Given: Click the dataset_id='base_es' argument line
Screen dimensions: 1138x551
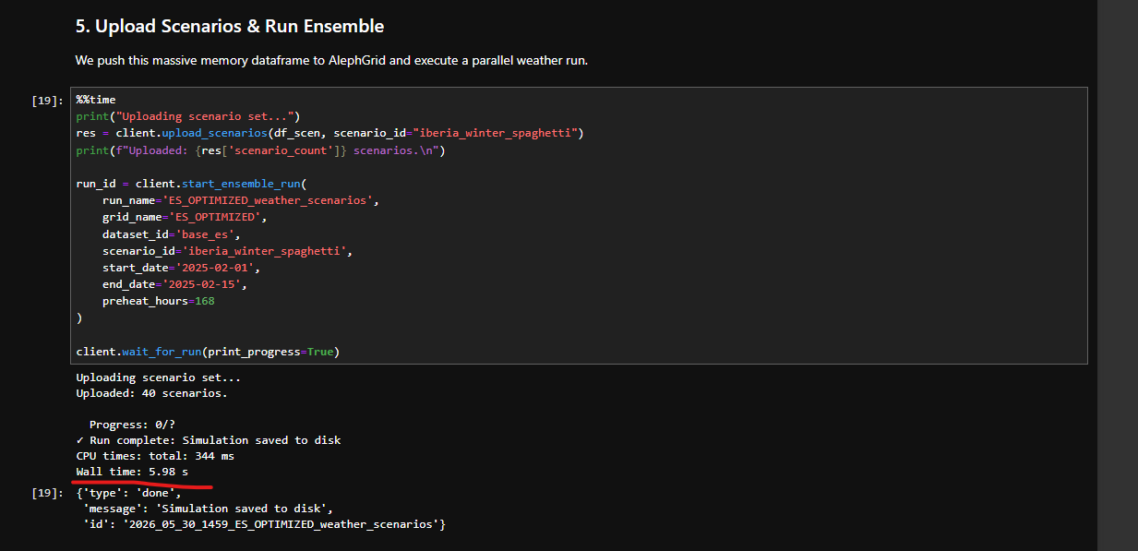Looking at the screenshot, I should (x=172, y=234).
